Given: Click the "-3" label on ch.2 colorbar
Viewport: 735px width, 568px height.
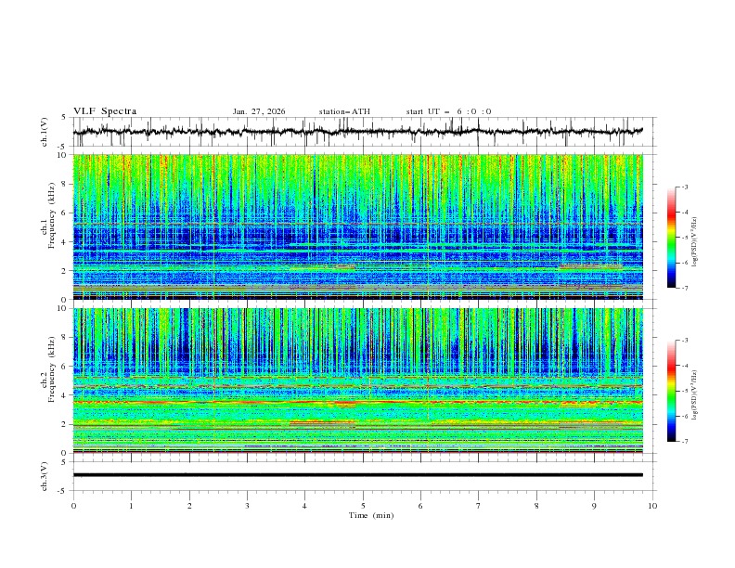Looking at the screenshot, I should pos(684,341).
